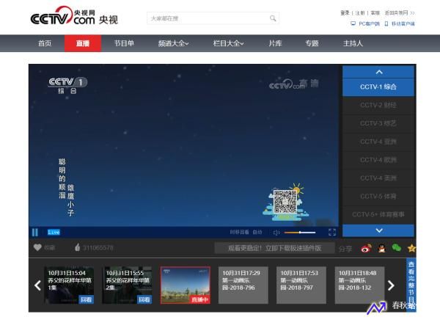Image resolution: width=440 pixels, height=325 pixels.
Task: Click the mobile client phone icon
Action: click(386, 23)
